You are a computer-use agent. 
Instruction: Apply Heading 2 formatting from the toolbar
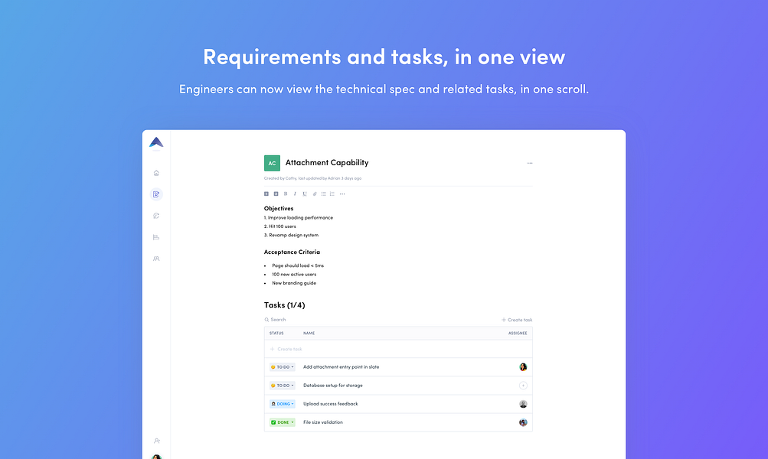coord(276,194)
